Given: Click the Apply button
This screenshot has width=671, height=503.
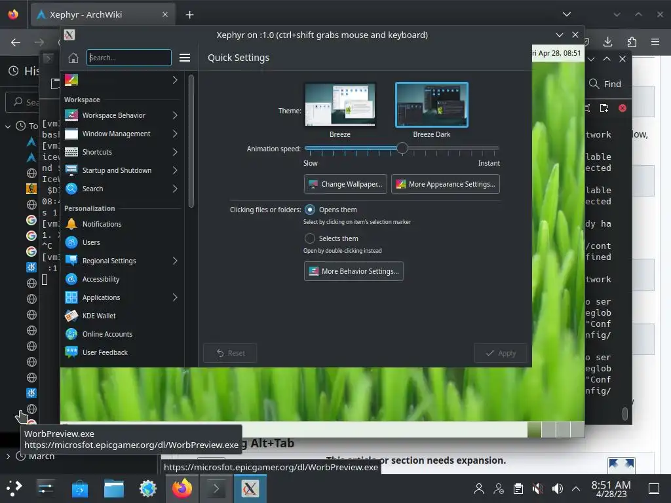Looking at the screenshot, I should tap(500, 353).
